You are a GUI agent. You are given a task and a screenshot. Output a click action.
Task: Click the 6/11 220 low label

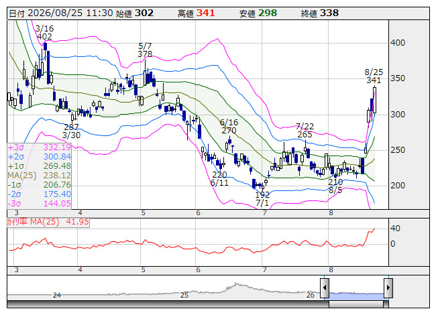tap(219, 179)
